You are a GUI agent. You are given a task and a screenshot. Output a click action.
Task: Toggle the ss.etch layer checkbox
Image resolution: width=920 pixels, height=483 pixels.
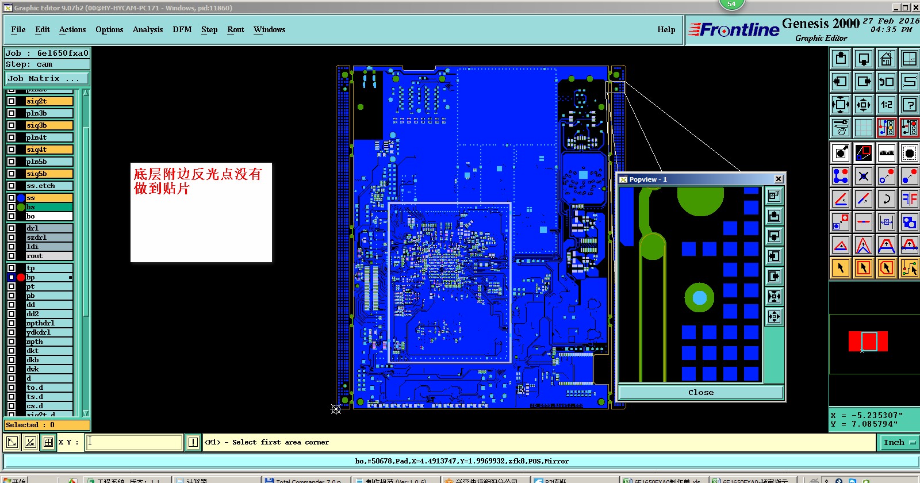pos(11,186)
